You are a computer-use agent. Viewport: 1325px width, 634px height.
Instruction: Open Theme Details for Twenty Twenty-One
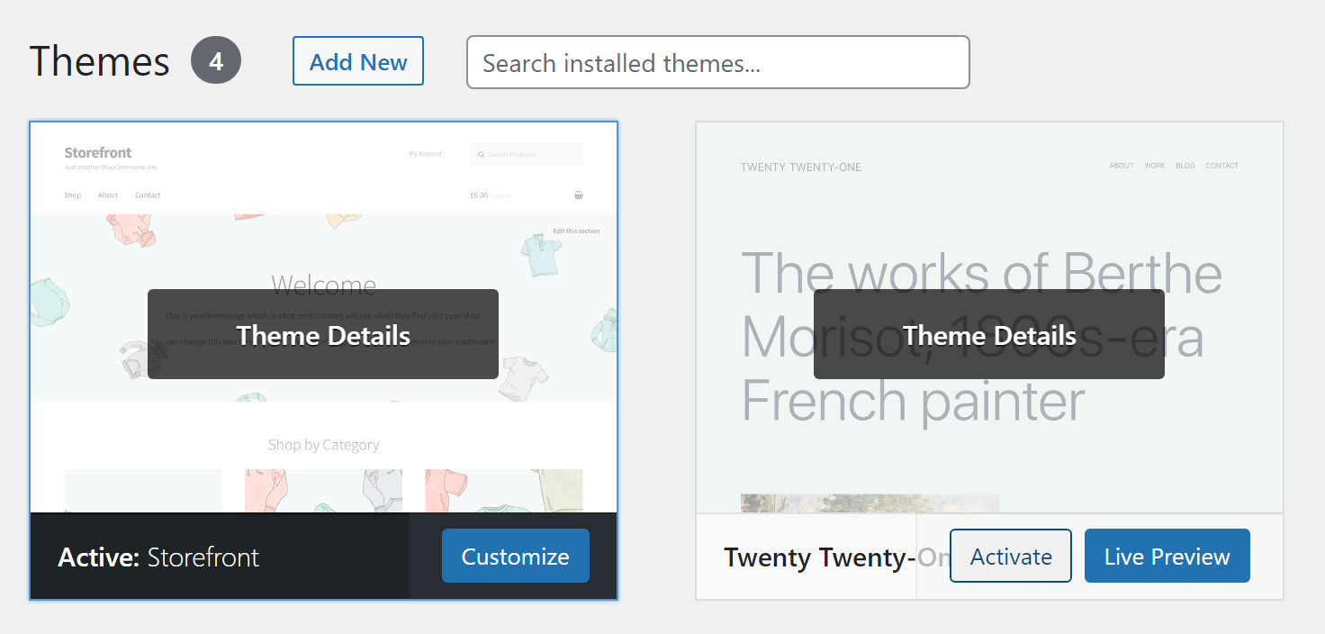(x=989, y=334)
